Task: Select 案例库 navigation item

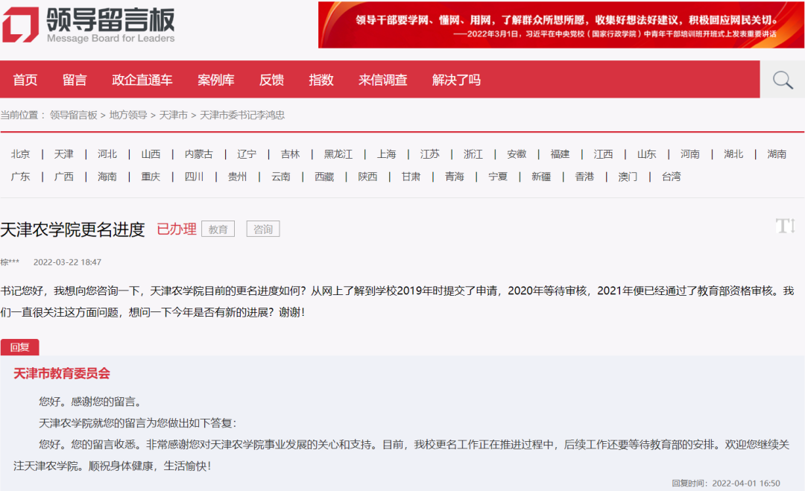Action: 216,80
